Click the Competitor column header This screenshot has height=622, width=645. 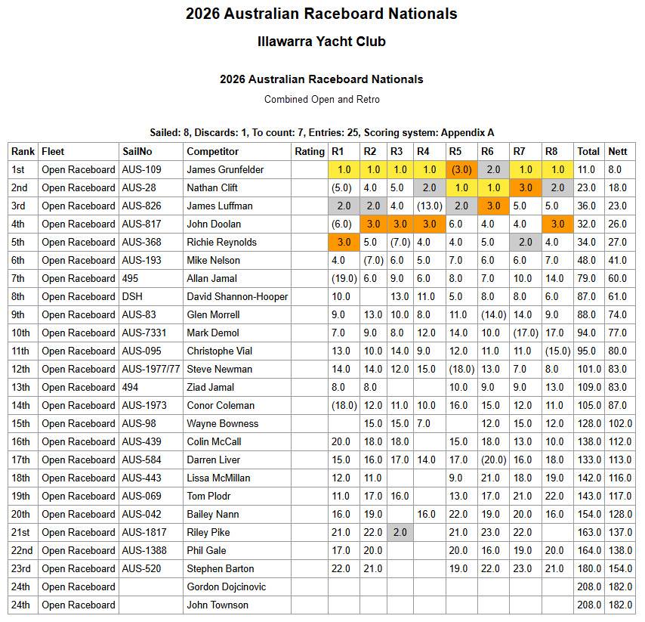pyautogui.click(x=213, y=151)
